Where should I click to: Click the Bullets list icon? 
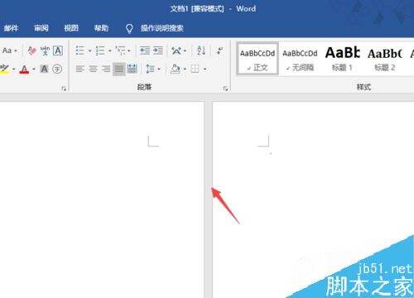pyautogui.click(x=80, y=50)
